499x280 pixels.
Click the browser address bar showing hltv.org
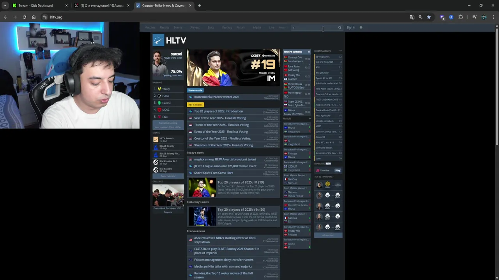(x=226, y=17)
